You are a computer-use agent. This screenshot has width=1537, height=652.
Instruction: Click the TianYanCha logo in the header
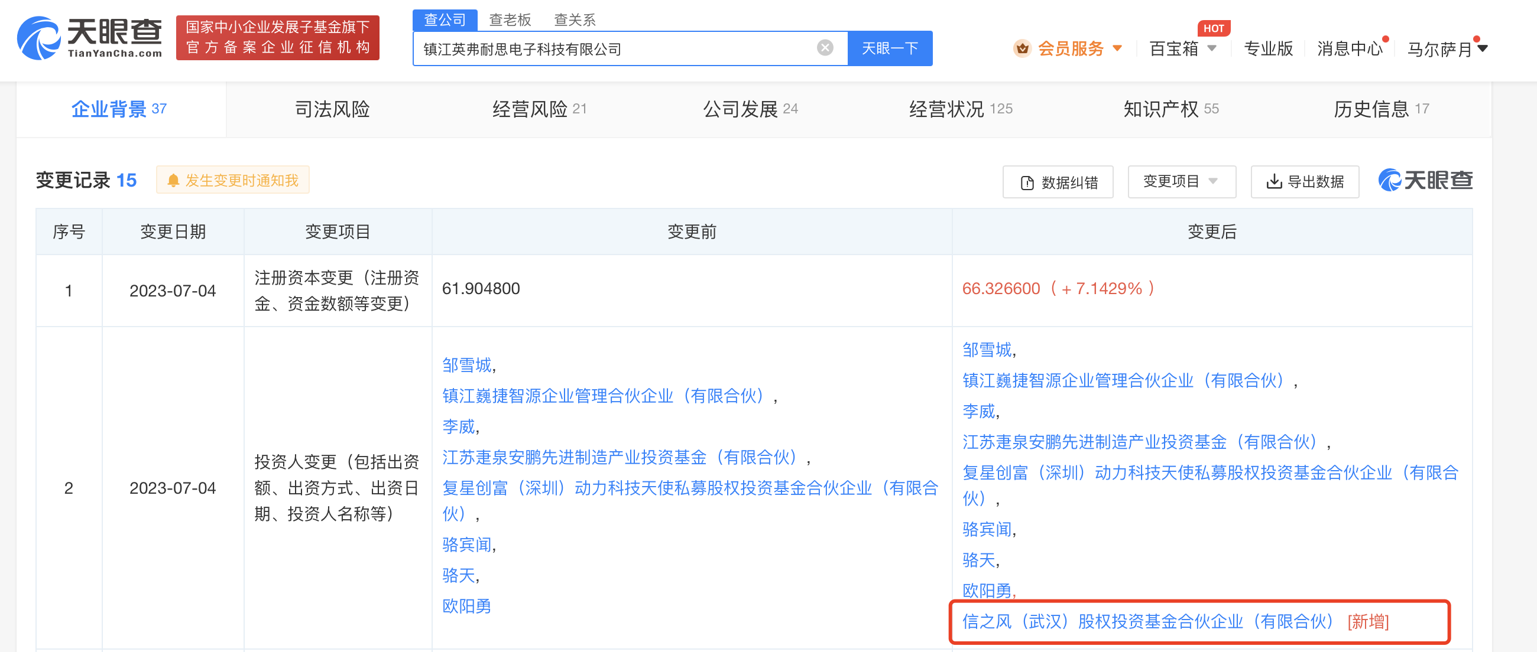pos(89,38)
